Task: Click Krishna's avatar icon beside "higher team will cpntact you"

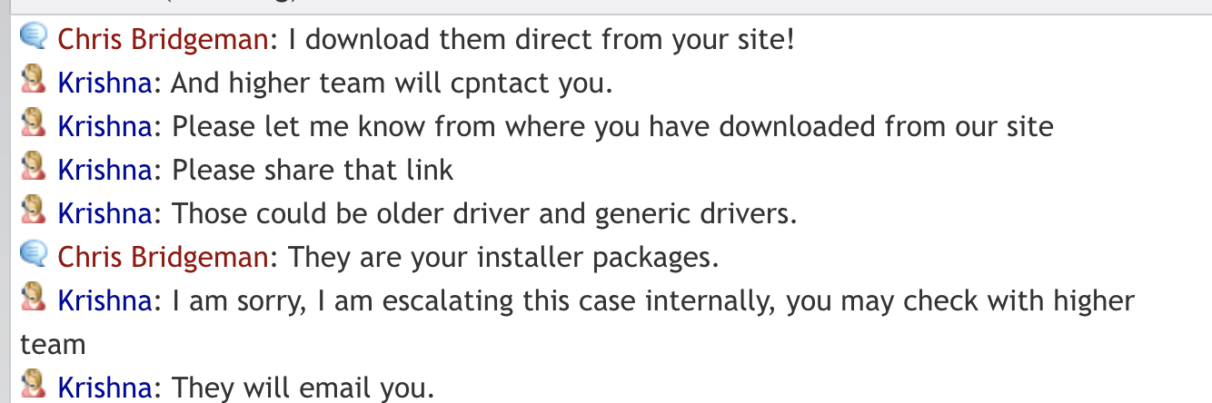Action: tap(33, 81)
